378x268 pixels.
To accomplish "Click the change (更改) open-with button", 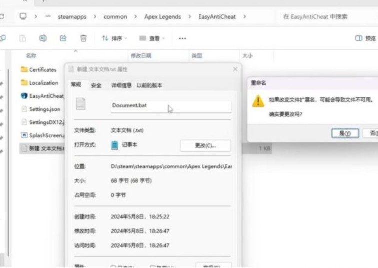I will point(205,146).
